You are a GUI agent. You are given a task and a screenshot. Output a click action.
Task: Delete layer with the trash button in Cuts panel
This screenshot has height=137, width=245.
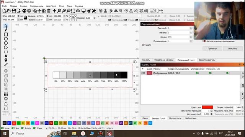243,86
